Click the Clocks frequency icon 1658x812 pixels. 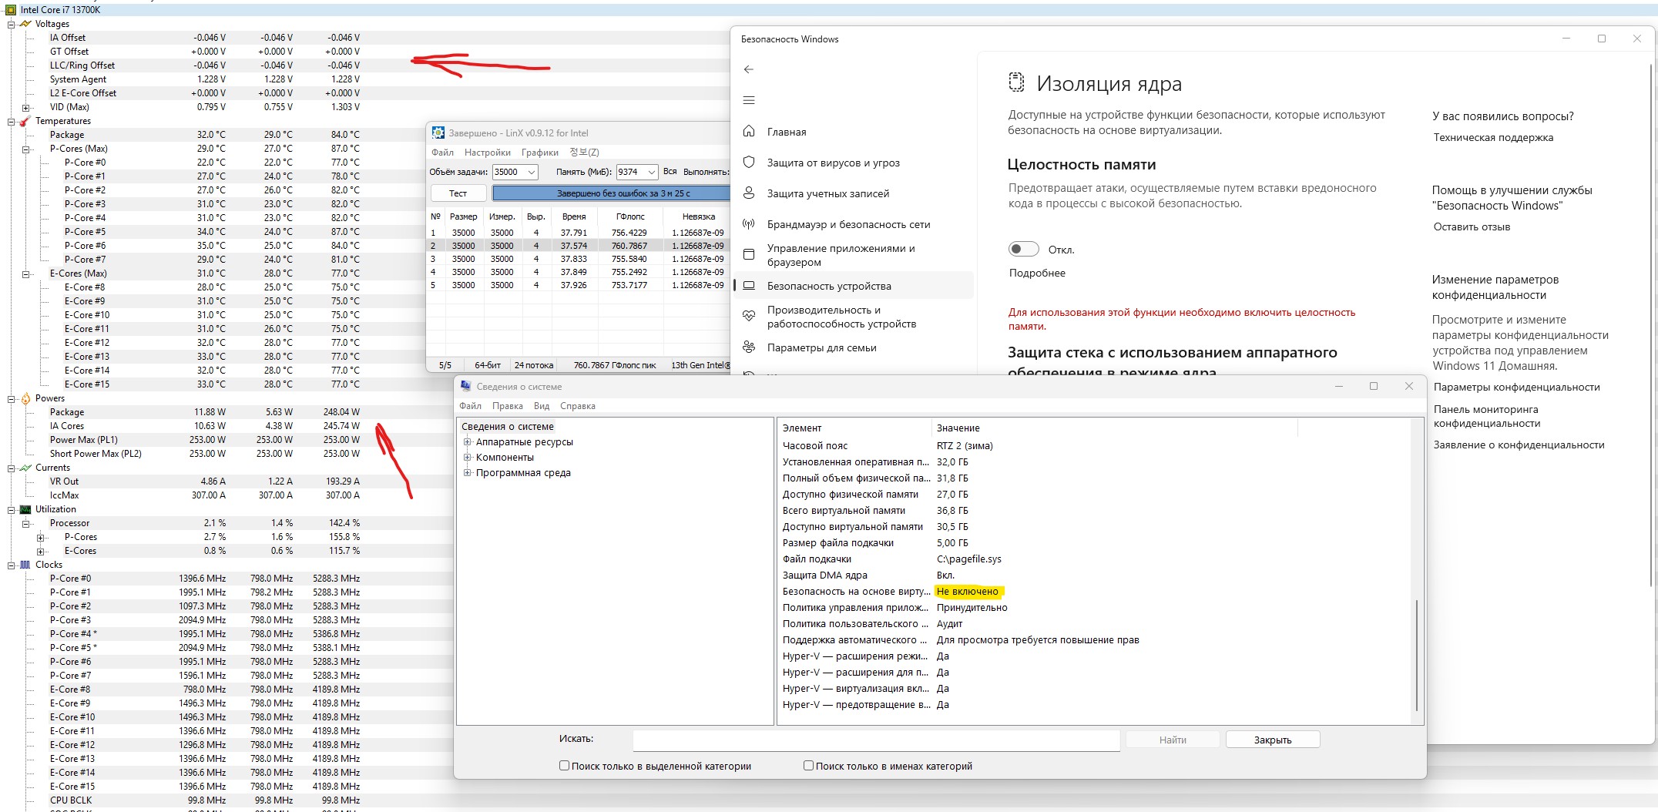click(25, 565)
